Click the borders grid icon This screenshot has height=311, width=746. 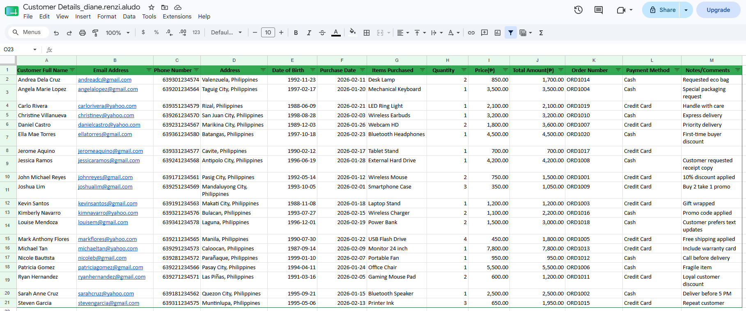click(x=367, y=33)
